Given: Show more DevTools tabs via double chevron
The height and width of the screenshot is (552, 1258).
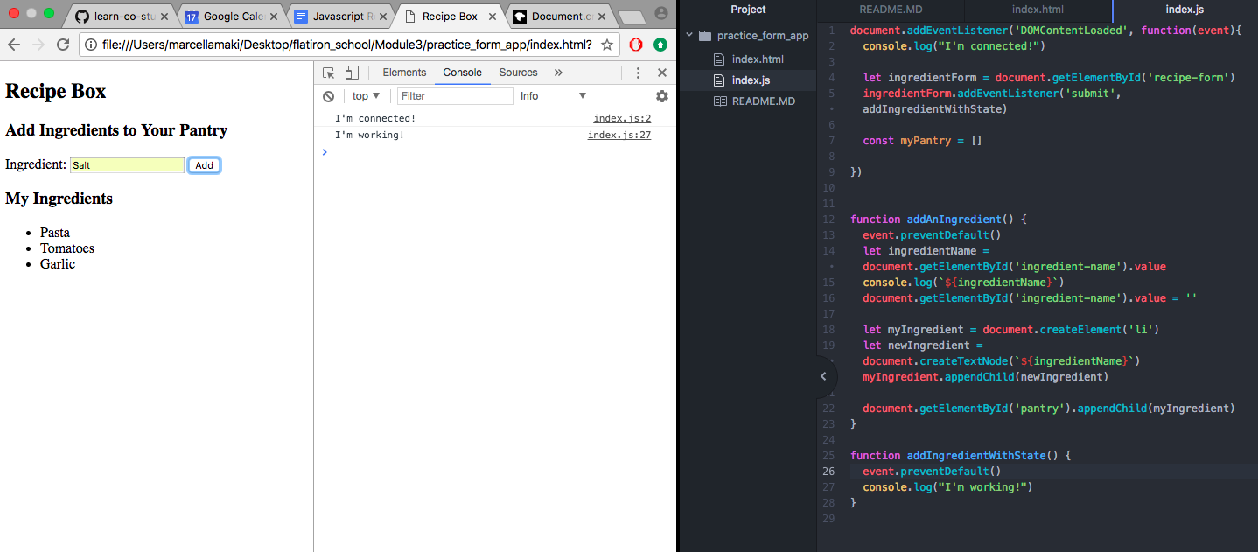Looking at the screenshot, I should tap(558, 73).
